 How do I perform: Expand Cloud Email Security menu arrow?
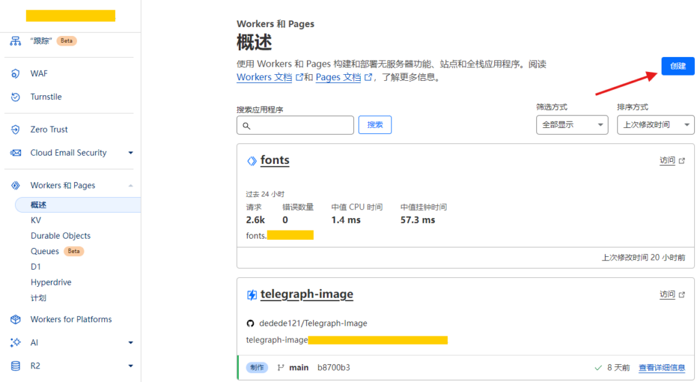coord(131,153)
